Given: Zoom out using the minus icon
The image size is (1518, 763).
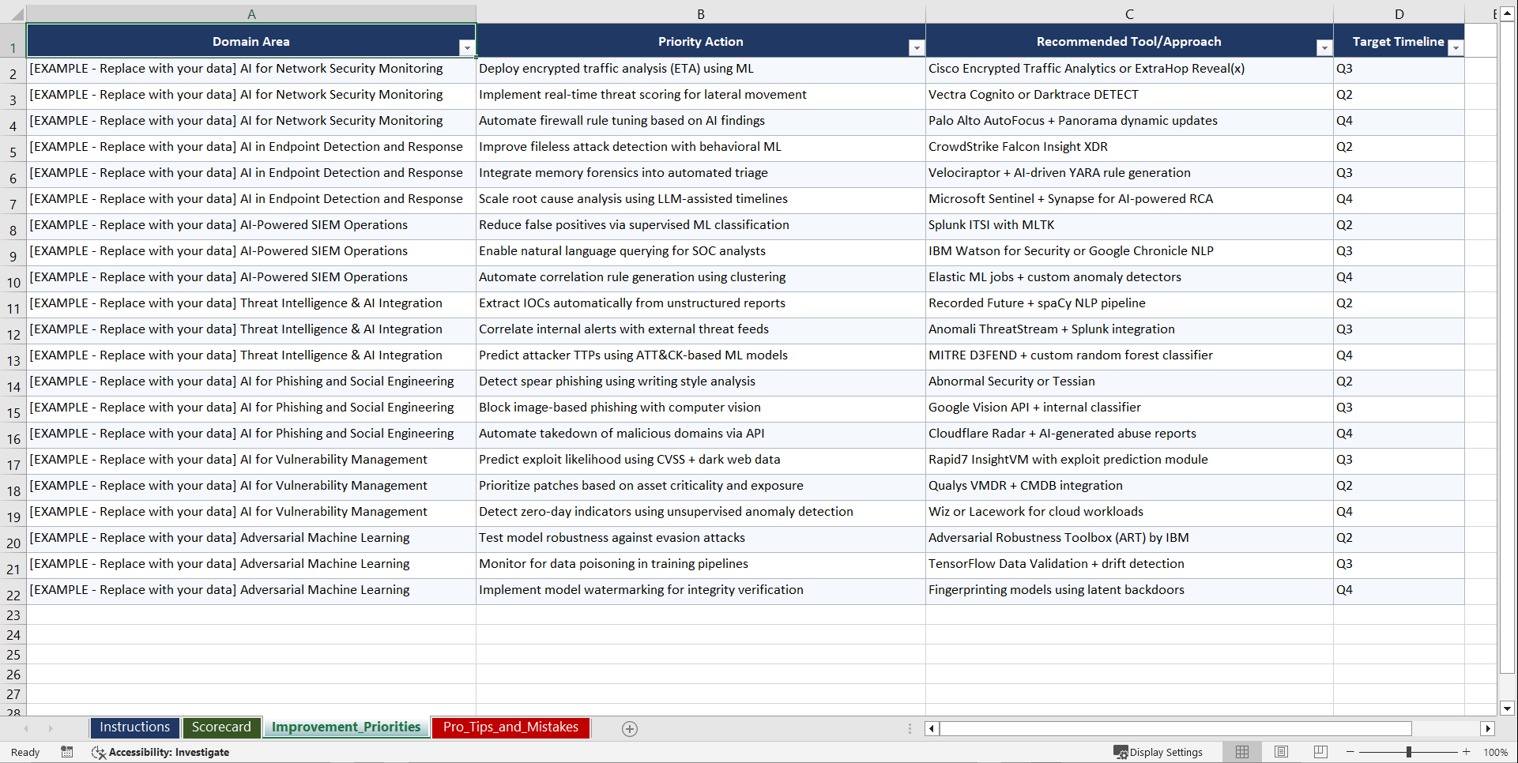Looking at the screenshot, I should tap(1350, 752).
